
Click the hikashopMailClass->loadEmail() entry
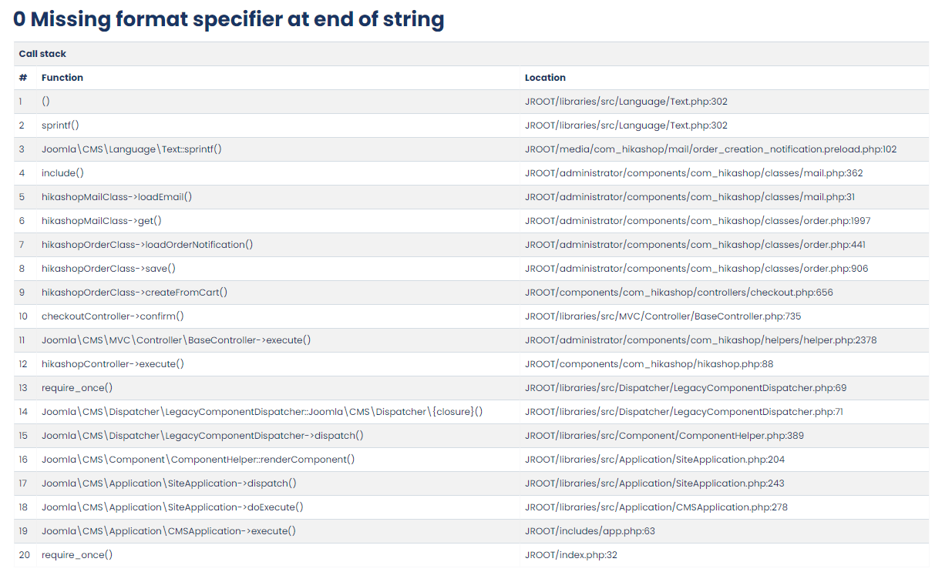click(116, 197)
